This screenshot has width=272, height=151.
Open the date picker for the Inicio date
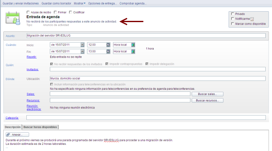(82, 45)
